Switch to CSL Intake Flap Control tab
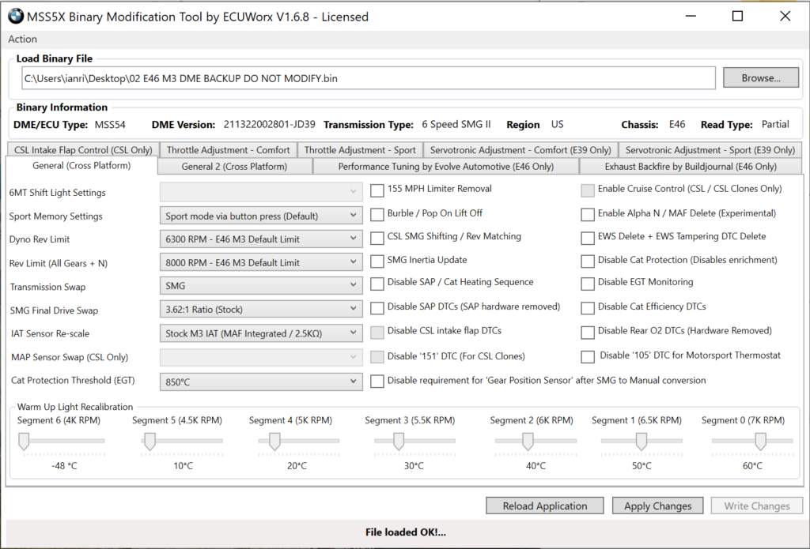 pyautogui.click(x=83, y=149)
